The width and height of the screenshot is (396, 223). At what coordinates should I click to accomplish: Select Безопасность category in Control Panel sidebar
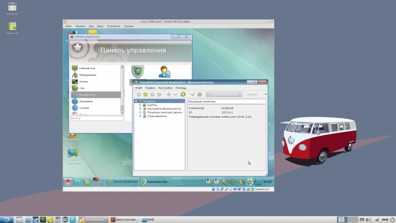click(87, 95)
